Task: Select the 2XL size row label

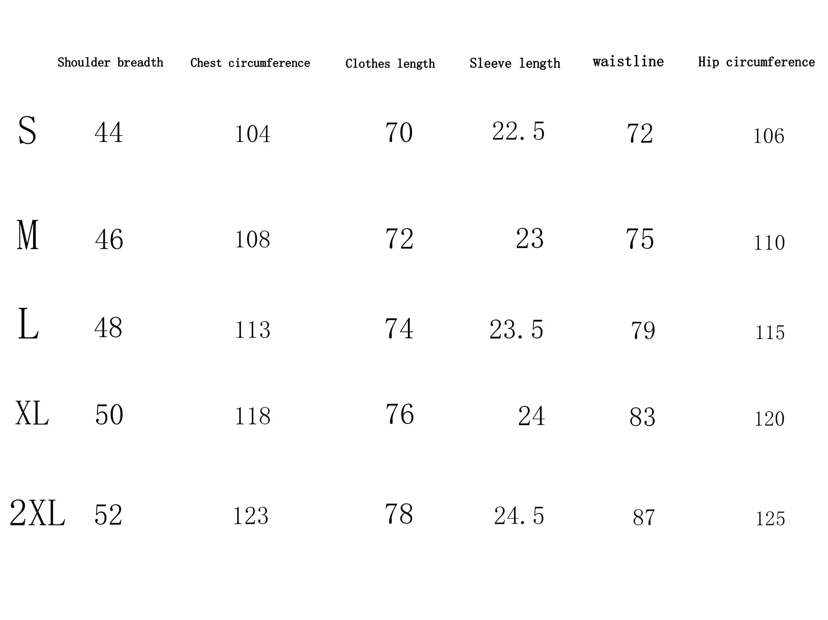Action: click(37, 513)
